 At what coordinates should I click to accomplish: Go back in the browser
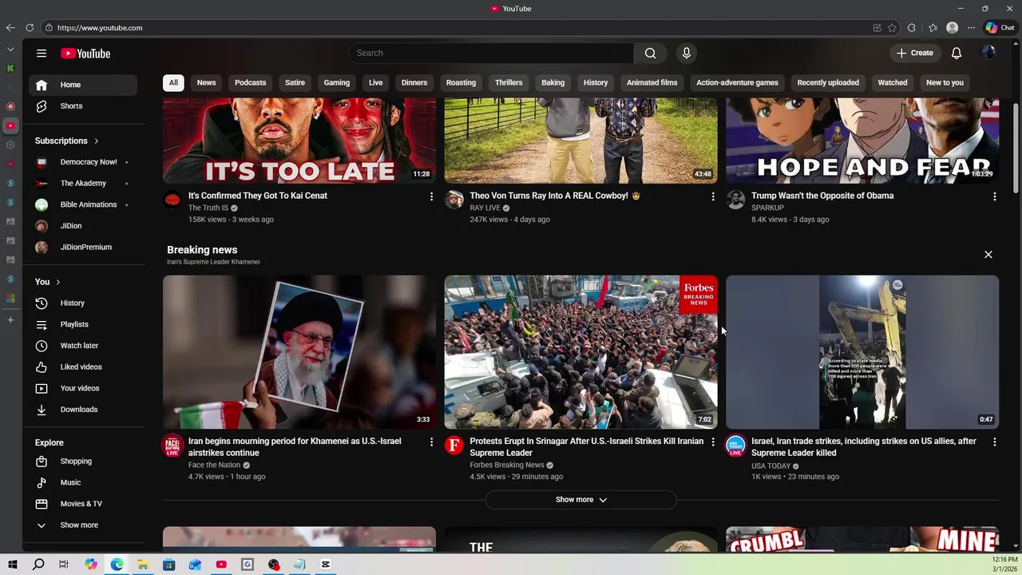10,28
